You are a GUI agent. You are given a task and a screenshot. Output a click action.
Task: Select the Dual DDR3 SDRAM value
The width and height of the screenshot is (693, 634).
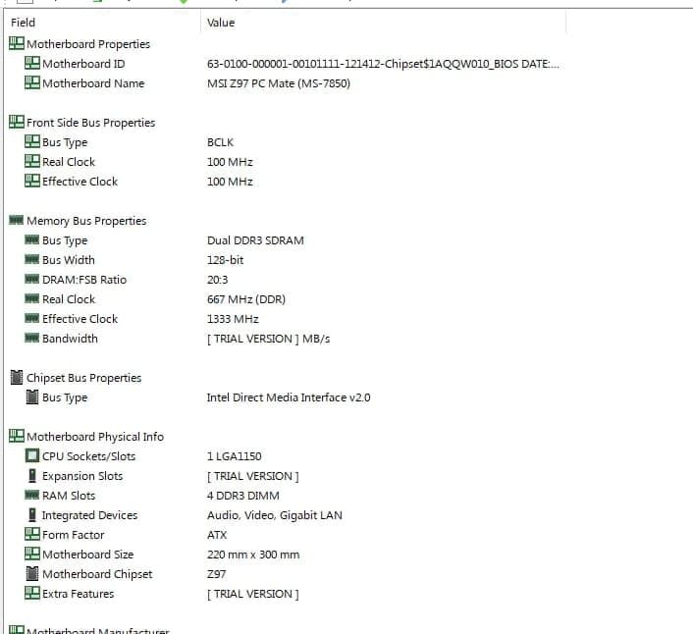pyautogui.click(x=255, y=240)
